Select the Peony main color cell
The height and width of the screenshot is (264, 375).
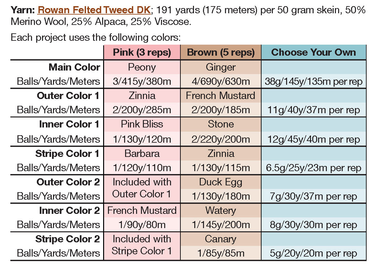coord(142,67)
